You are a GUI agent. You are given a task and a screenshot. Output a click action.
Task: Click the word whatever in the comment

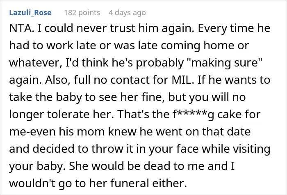pos(36,62)
